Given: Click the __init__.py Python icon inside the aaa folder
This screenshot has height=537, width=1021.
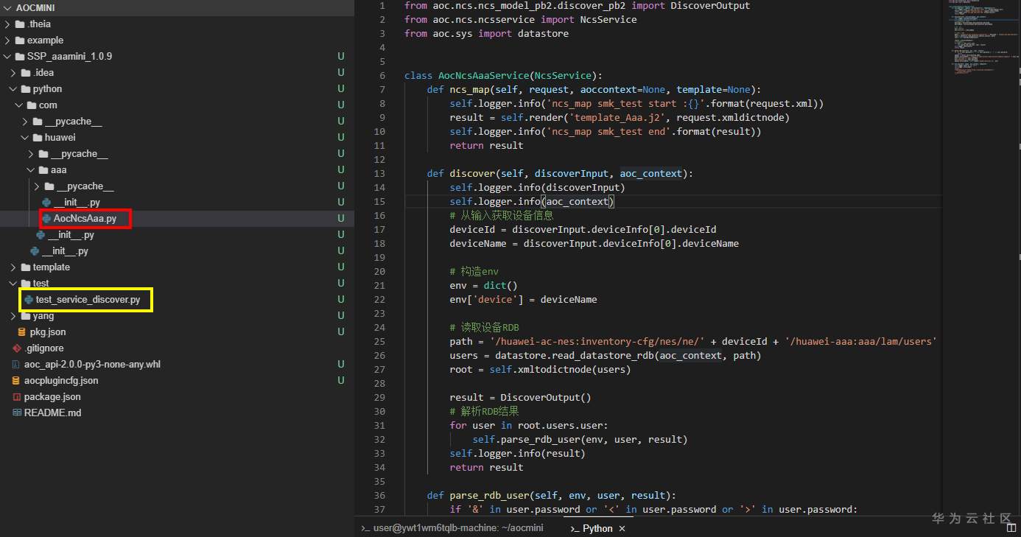Looking at the screenshot, I should pos(47,203).
